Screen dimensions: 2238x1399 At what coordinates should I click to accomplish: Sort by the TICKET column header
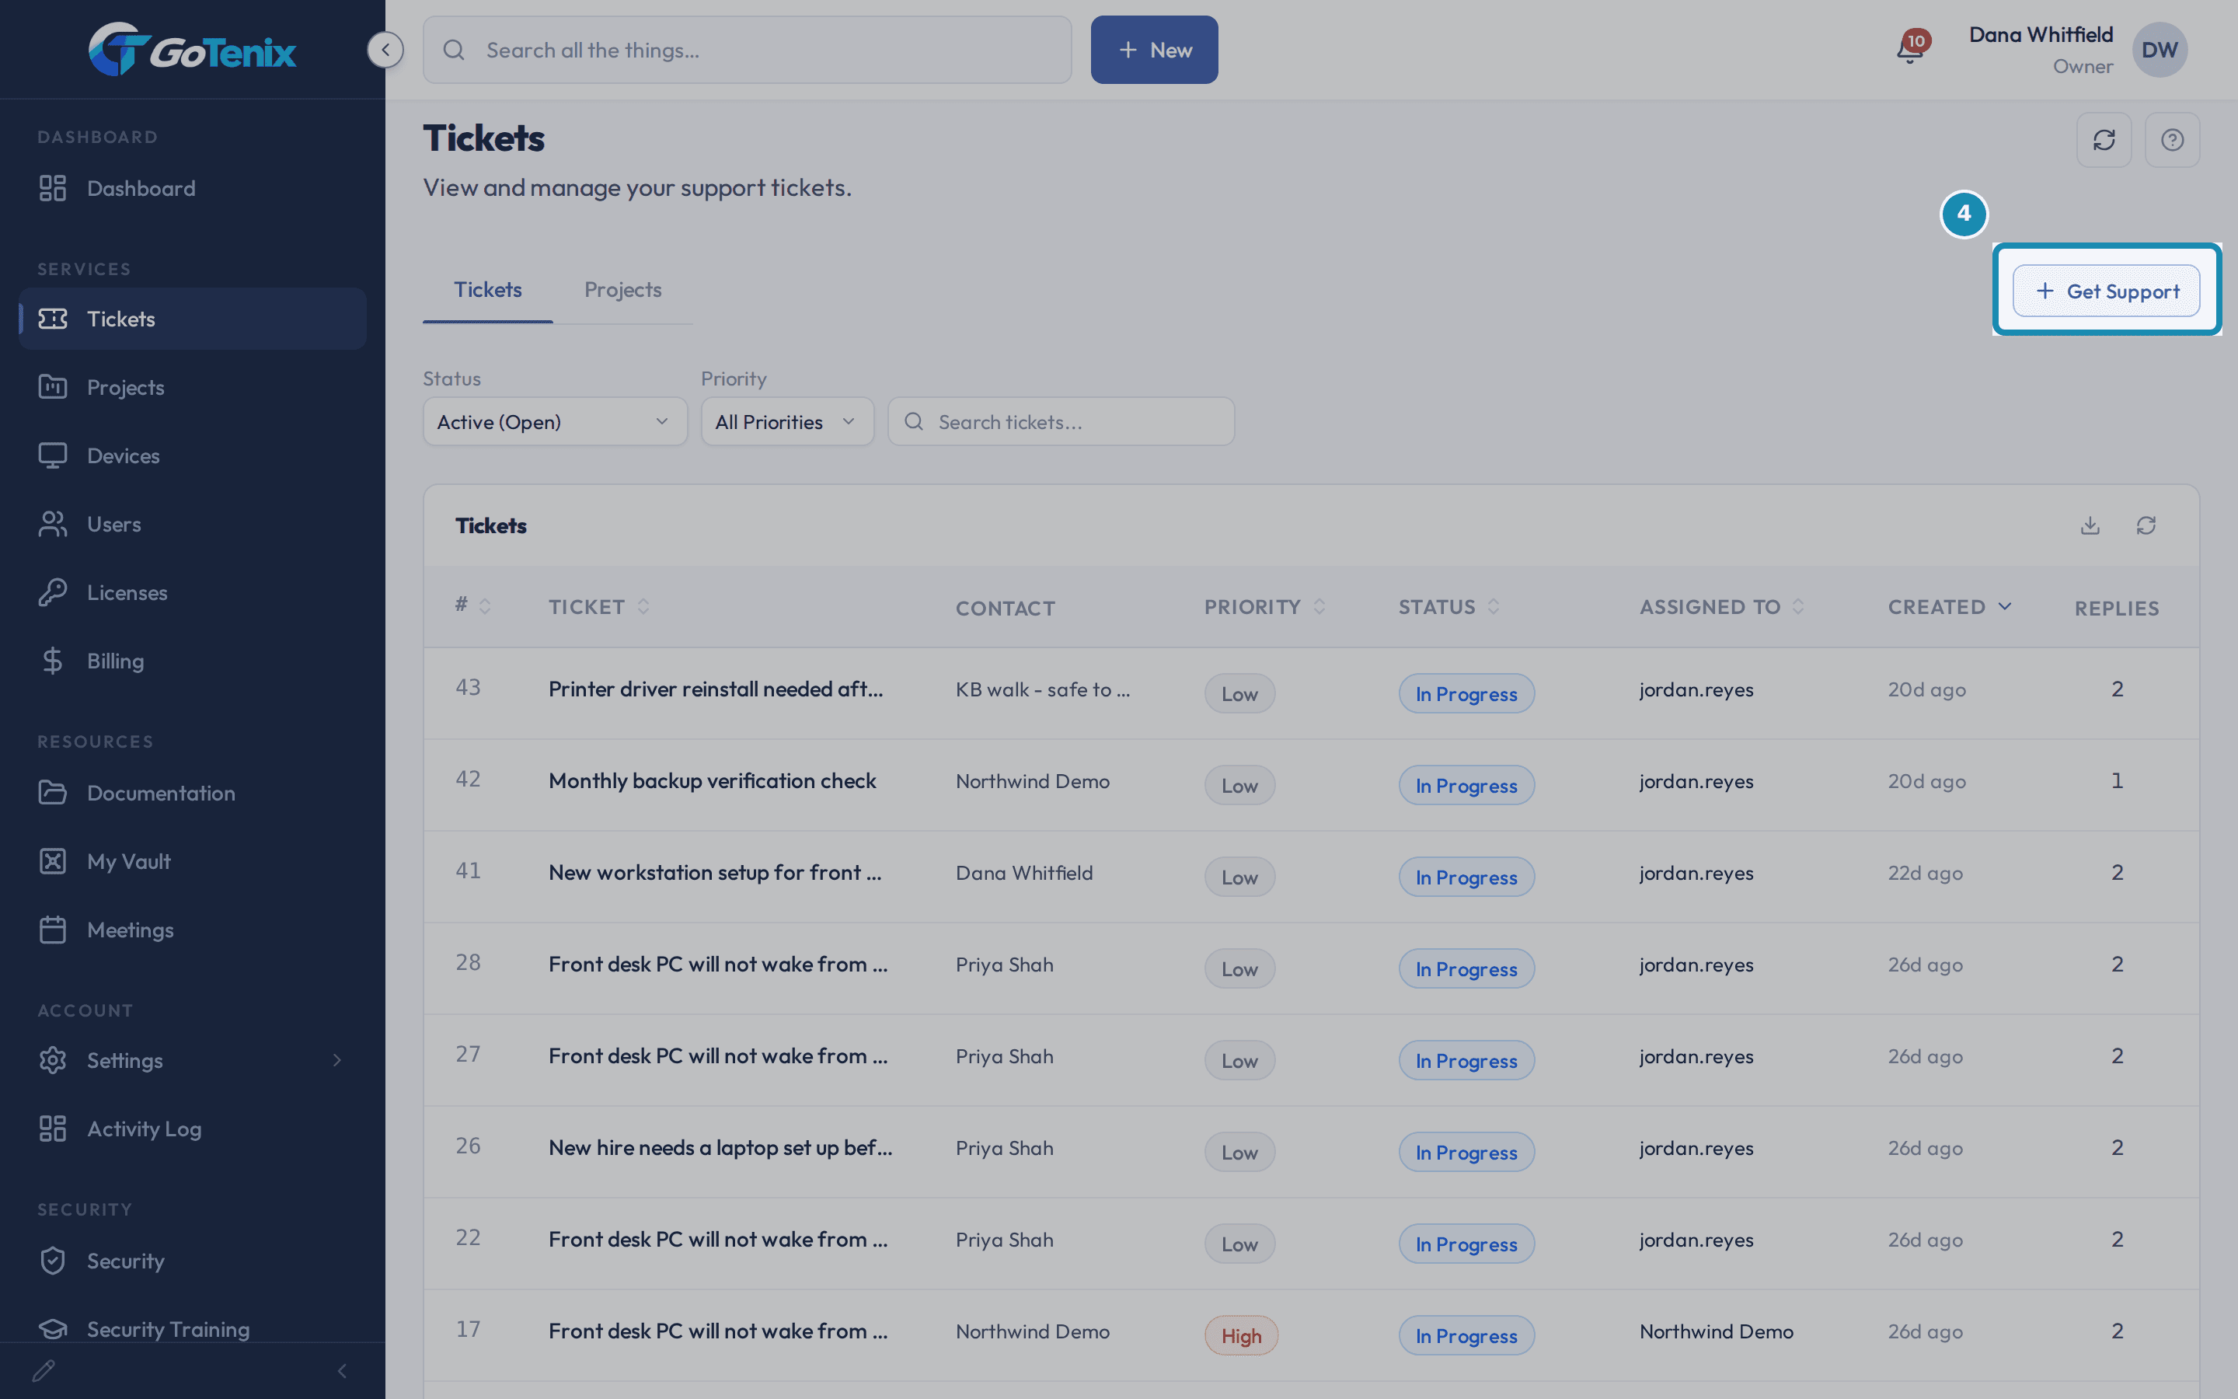[x=599, y=607]
